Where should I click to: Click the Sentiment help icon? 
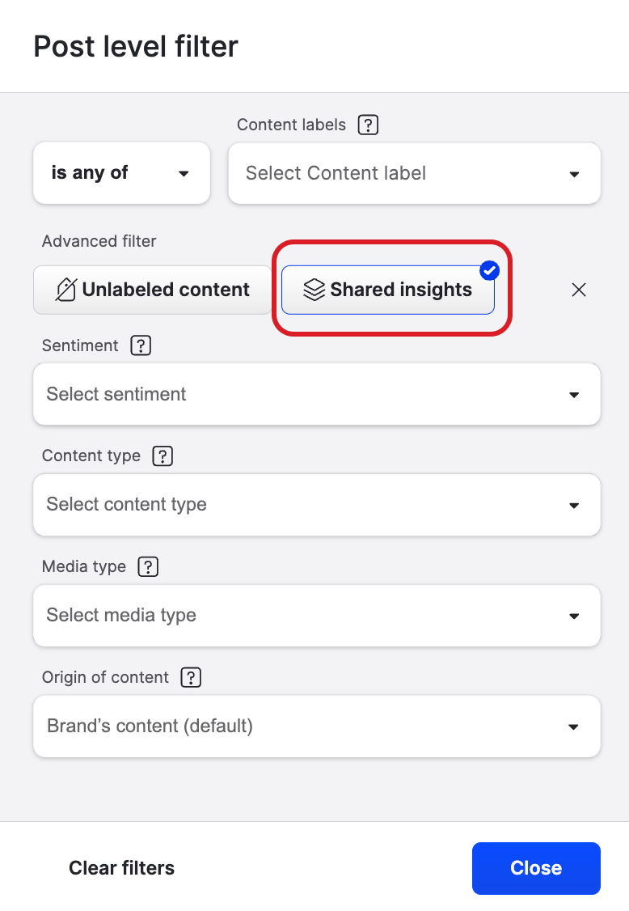coord(141,345)
